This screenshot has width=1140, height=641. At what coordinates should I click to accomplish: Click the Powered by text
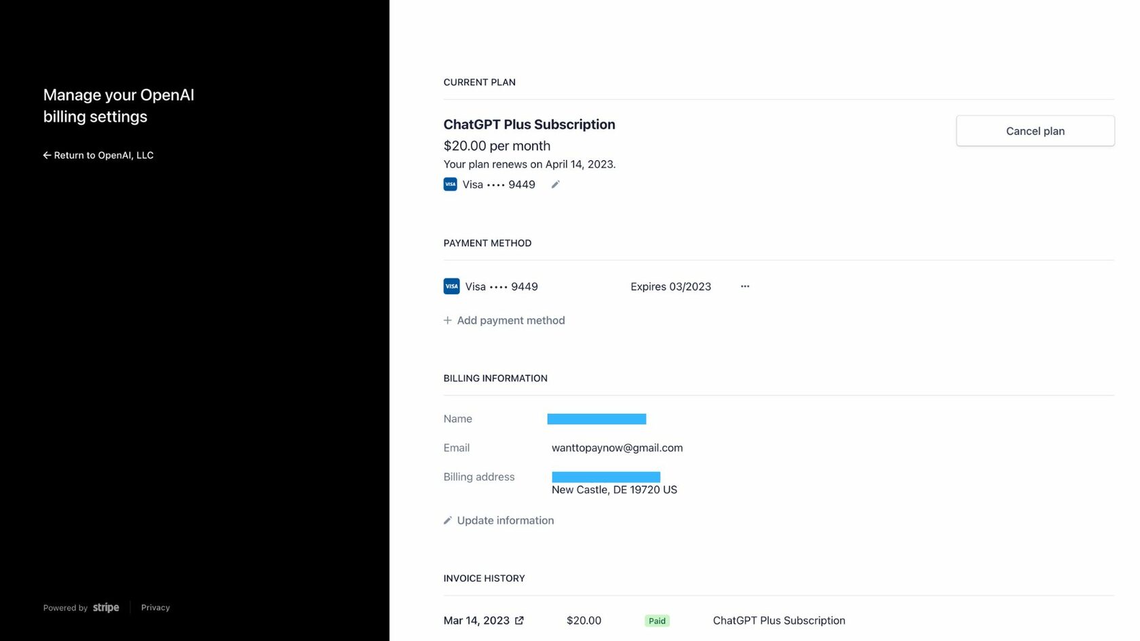[x=65, y=608]
